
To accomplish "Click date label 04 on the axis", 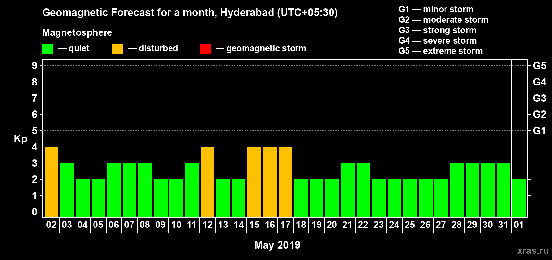I will pyautogui.click(x=82, y=225).
